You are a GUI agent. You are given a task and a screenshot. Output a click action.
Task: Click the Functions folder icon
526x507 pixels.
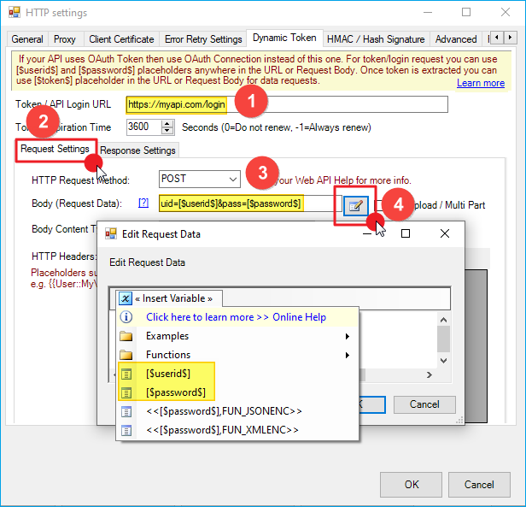[126, 355]
